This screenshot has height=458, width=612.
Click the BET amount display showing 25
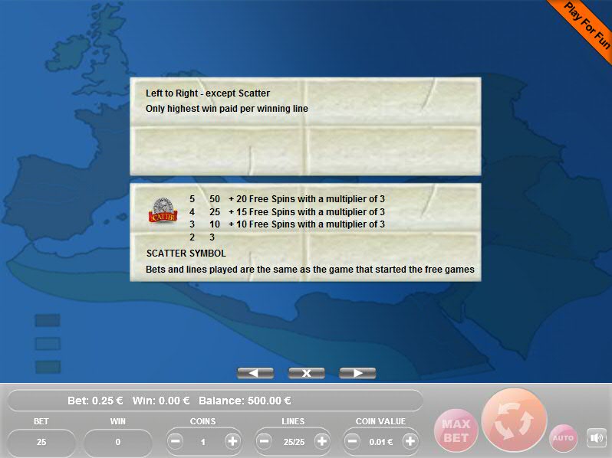(x=41, y=442)
